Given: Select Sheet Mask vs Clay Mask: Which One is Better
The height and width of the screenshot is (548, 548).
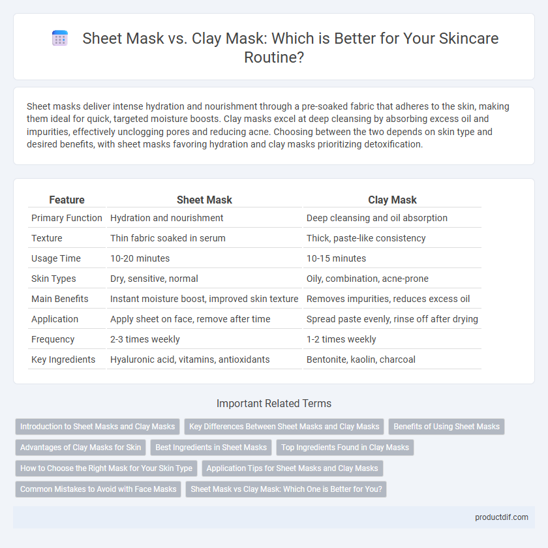Looking at the screenshot, I should click(286, 489).
